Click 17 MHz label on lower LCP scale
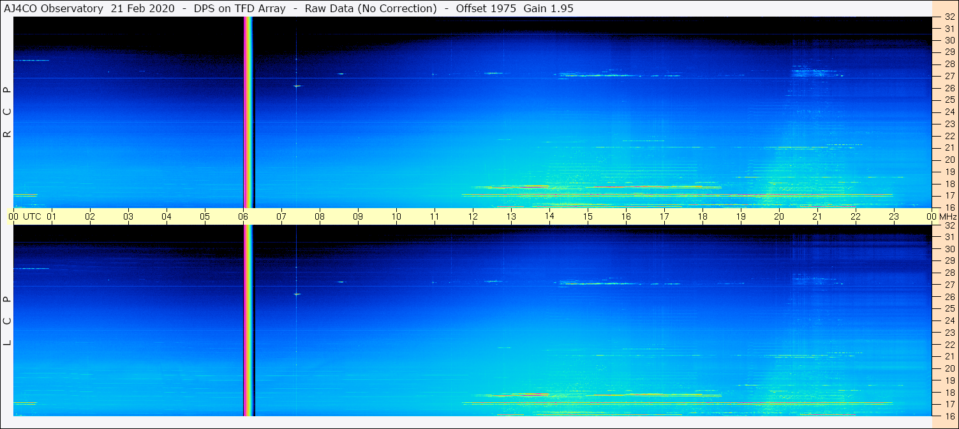The width and height of the screenshot is (959, 429). pos(949,404)
